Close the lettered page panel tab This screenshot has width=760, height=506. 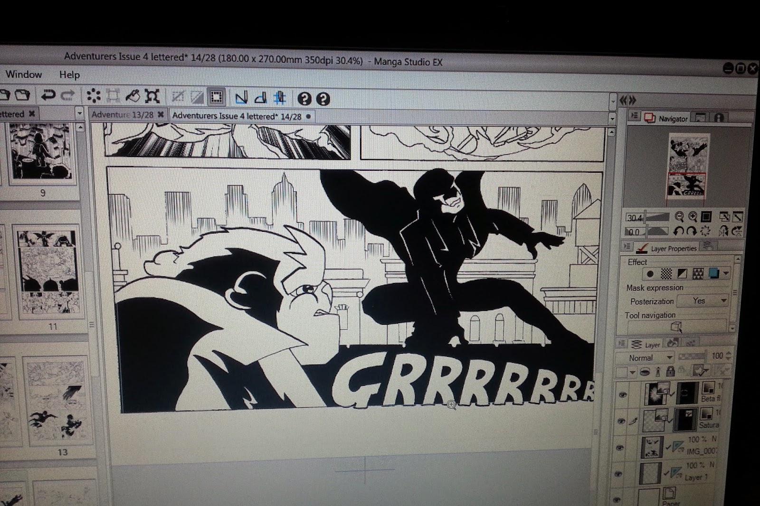31,113
